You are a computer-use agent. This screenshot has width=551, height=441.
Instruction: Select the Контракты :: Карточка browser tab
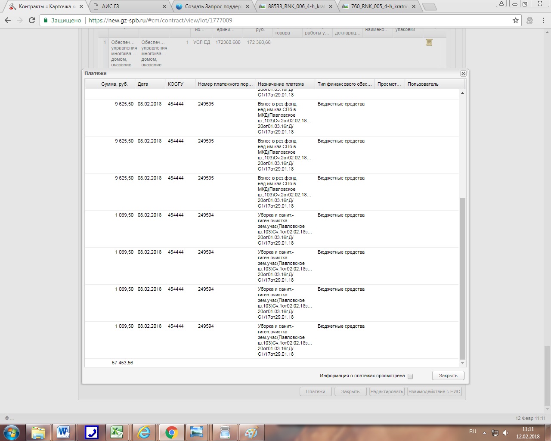tap(46, 6)
